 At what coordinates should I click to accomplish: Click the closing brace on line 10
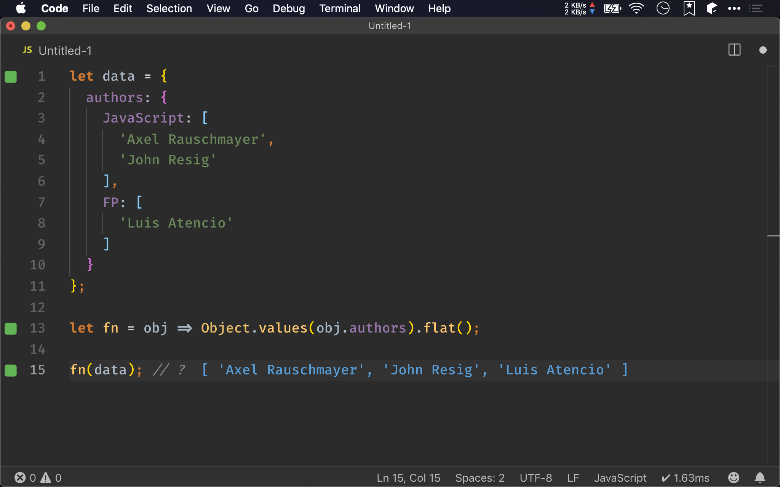pos(90,265)
